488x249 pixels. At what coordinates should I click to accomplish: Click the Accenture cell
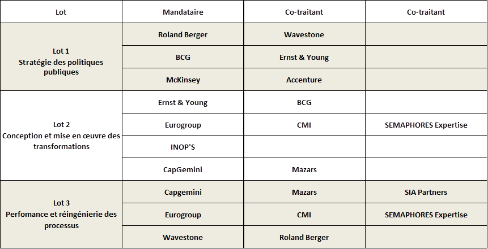(x=304, y=80)
